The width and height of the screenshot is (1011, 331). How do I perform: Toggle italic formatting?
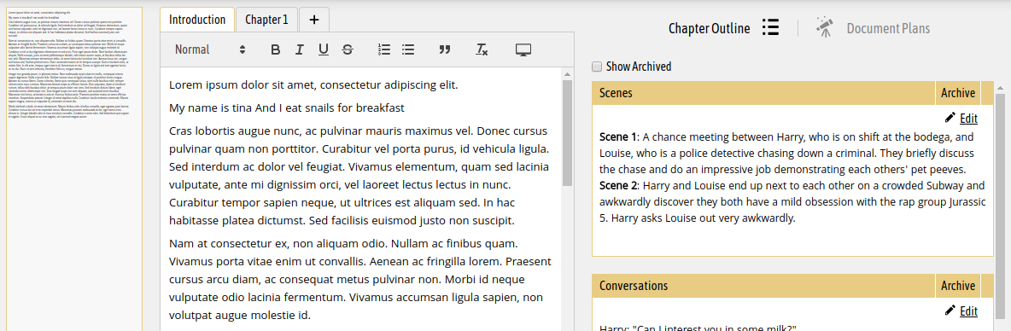(299, 49)
